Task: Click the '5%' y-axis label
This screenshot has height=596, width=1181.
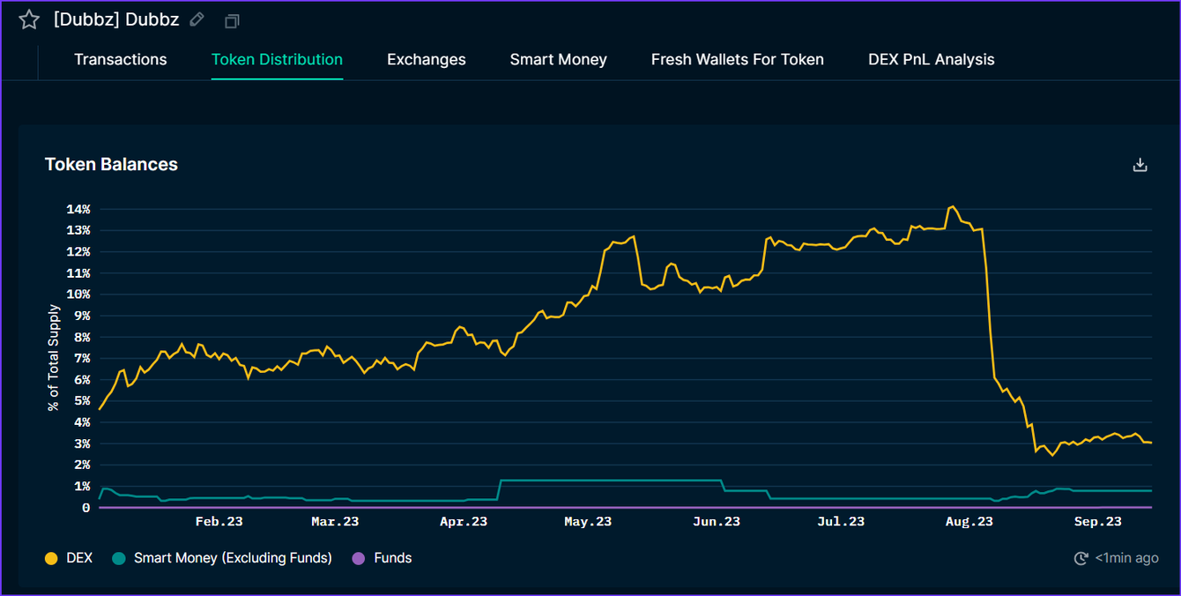Action: [x=81, y=400]
